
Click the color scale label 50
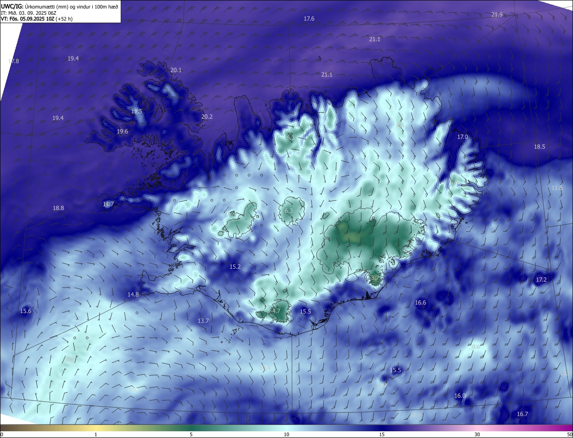569,434
